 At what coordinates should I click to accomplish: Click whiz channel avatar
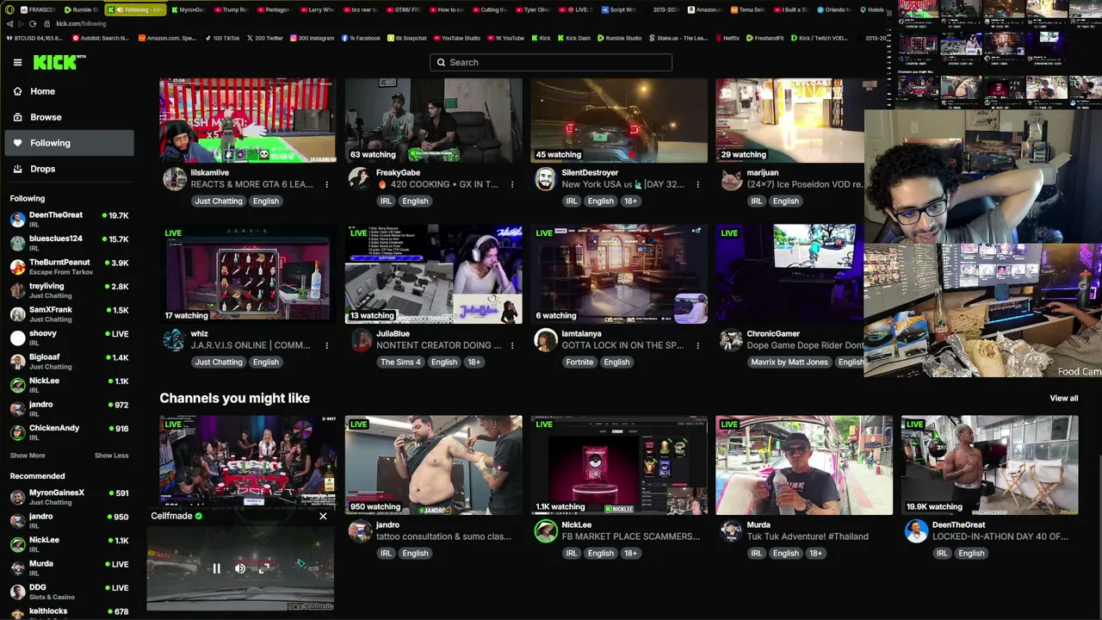tap(174, 339)
